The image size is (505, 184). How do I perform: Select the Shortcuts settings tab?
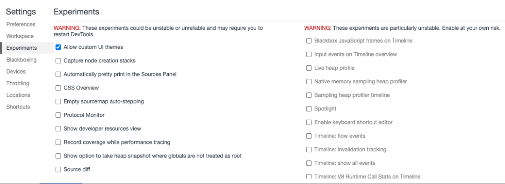coord(18,107)
